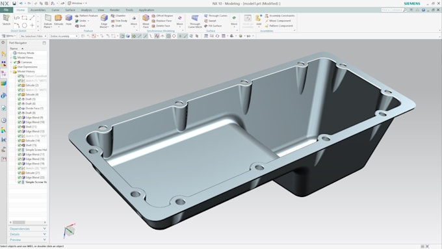
Task: Click the Save icon in title bar
Action: [x=14, y=3]
